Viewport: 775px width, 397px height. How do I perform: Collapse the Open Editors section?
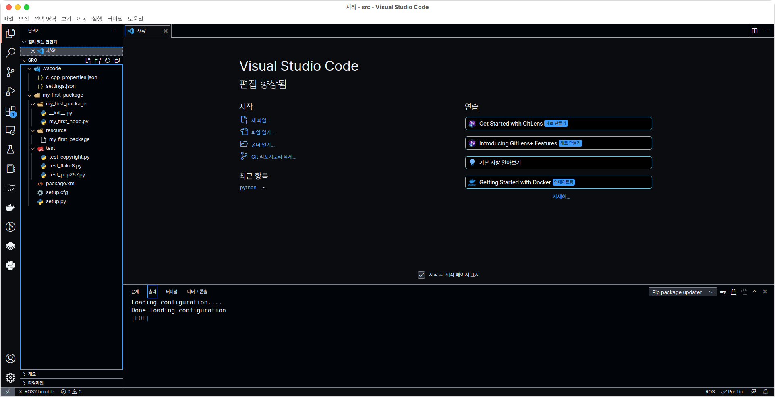(x=71, y=42)
